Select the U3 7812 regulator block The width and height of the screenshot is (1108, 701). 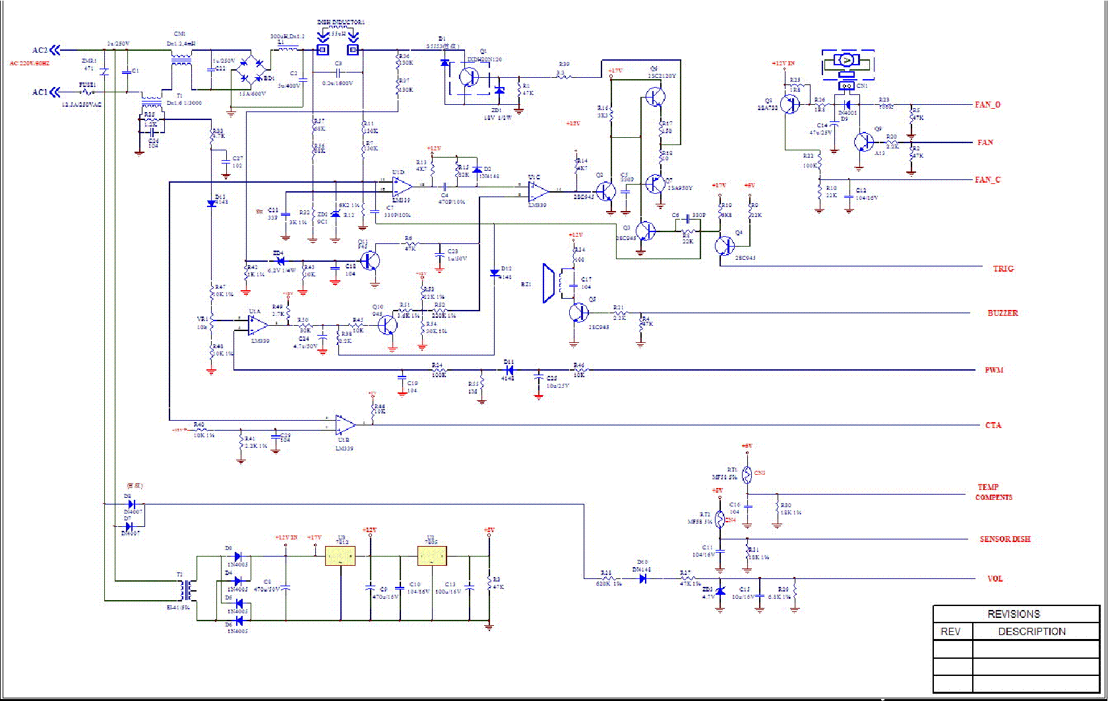click(340, 556)
